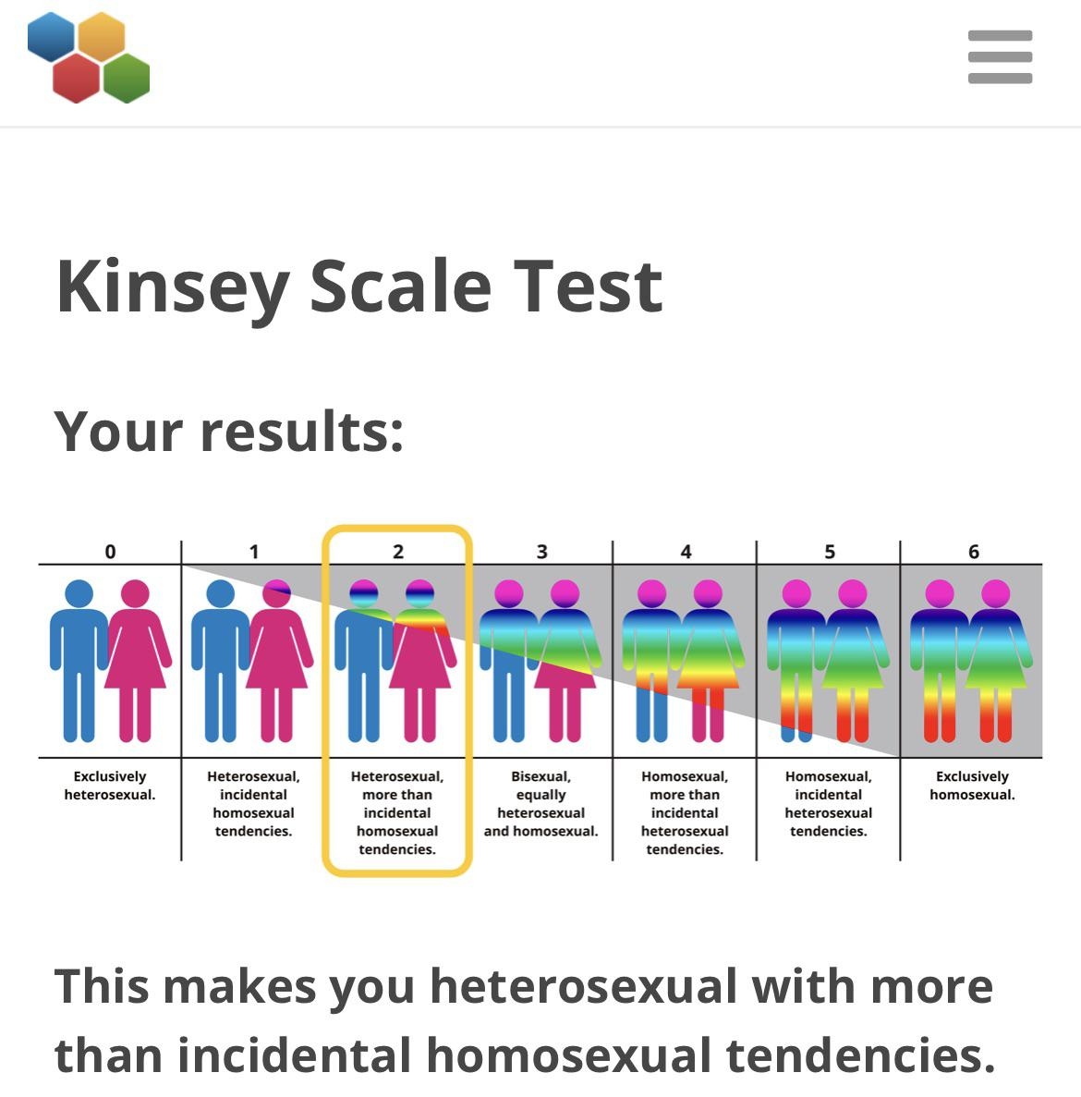
Task: Expand the Bisexual column 3 description
Action: [541, 802]
